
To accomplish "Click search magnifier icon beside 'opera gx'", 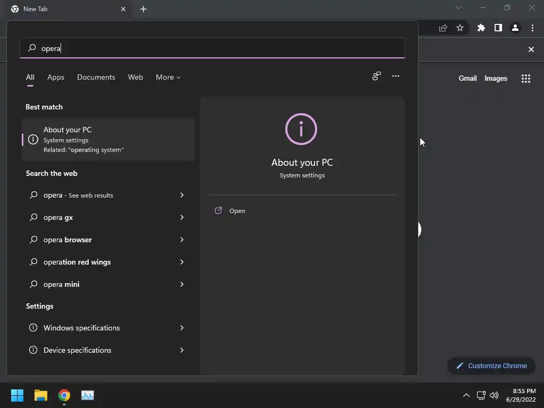I will [x=33, y=217].
